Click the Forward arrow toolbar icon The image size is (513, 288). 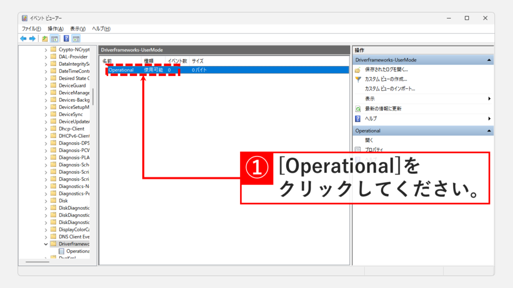click(32, 38)
